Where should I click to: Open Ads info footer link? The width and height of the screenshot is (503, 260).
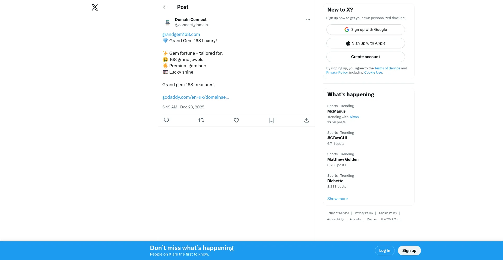click(355, 219)
